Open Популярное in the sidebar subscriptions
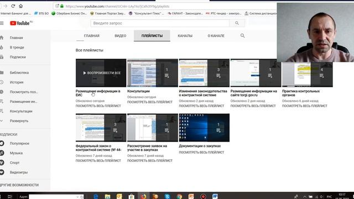The width and height of the screenshot is (354, 199). 19,144
